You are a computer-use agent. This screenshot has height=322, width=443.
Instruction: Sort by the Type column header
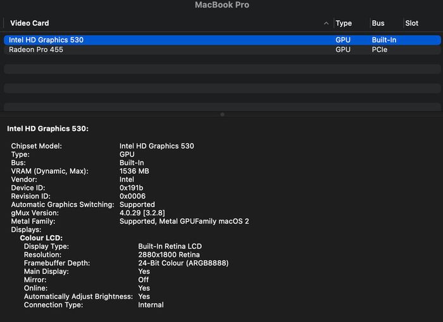coord(344,23)
